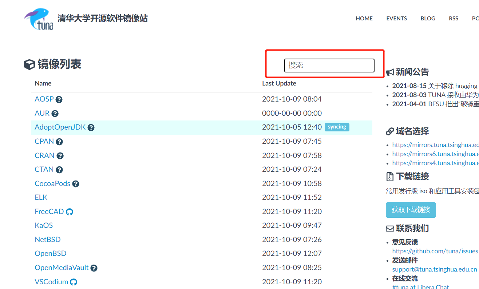Click the syncing status badge
This screenshot has height=289, width=479.
[337, 127]
